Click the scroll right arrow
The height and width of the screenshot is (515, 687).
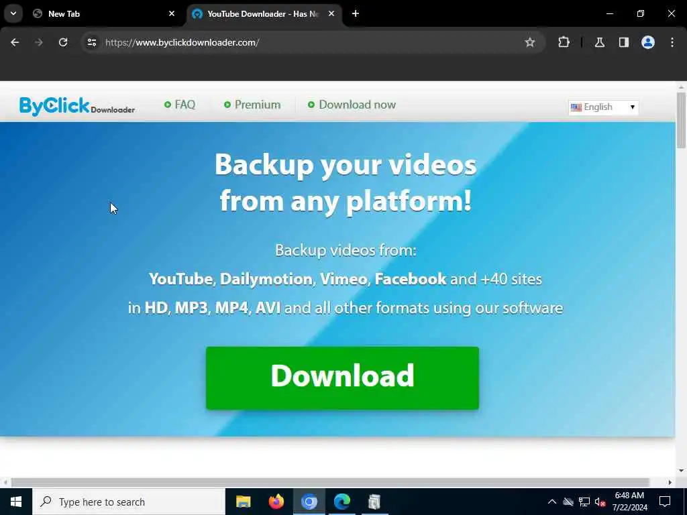(670, 482)
